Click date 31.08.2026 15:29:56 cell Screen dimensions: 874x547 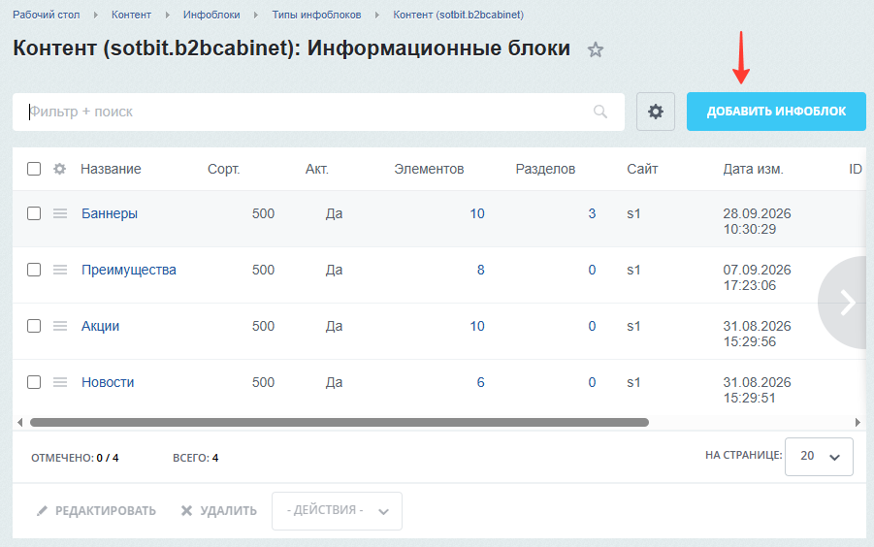757,334
